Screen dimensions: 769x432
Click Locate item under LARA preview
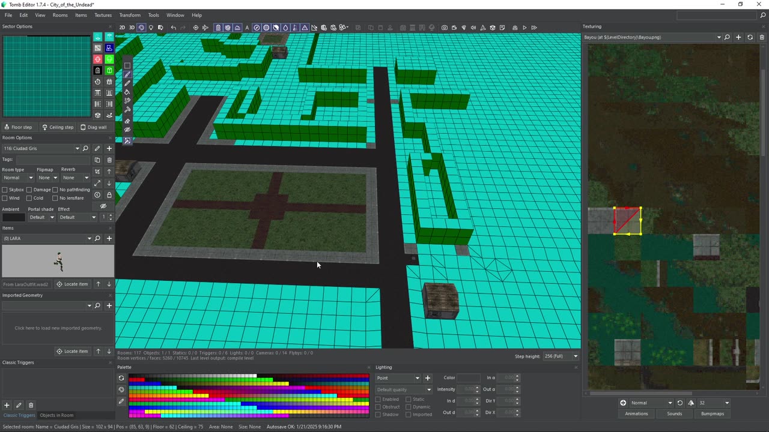click(72, 284)
